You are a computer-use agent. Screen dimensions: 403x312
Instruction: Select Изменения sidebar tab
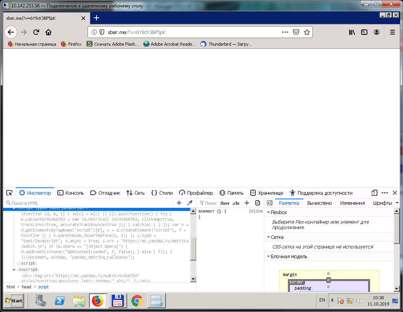tap(352, 203)
